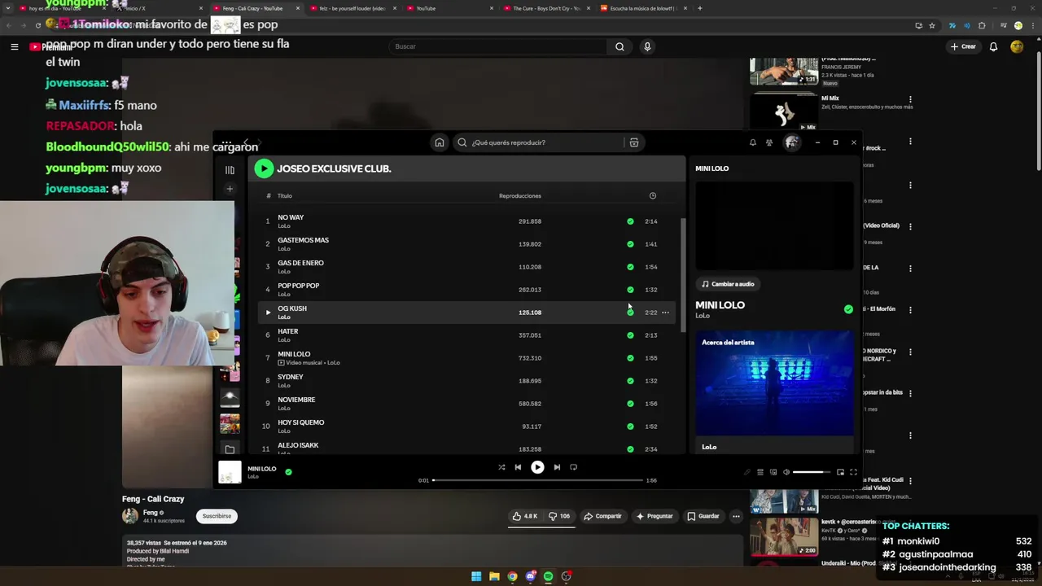Open Spotify Home
1042x586 pixels.
(x=440, y=142)
